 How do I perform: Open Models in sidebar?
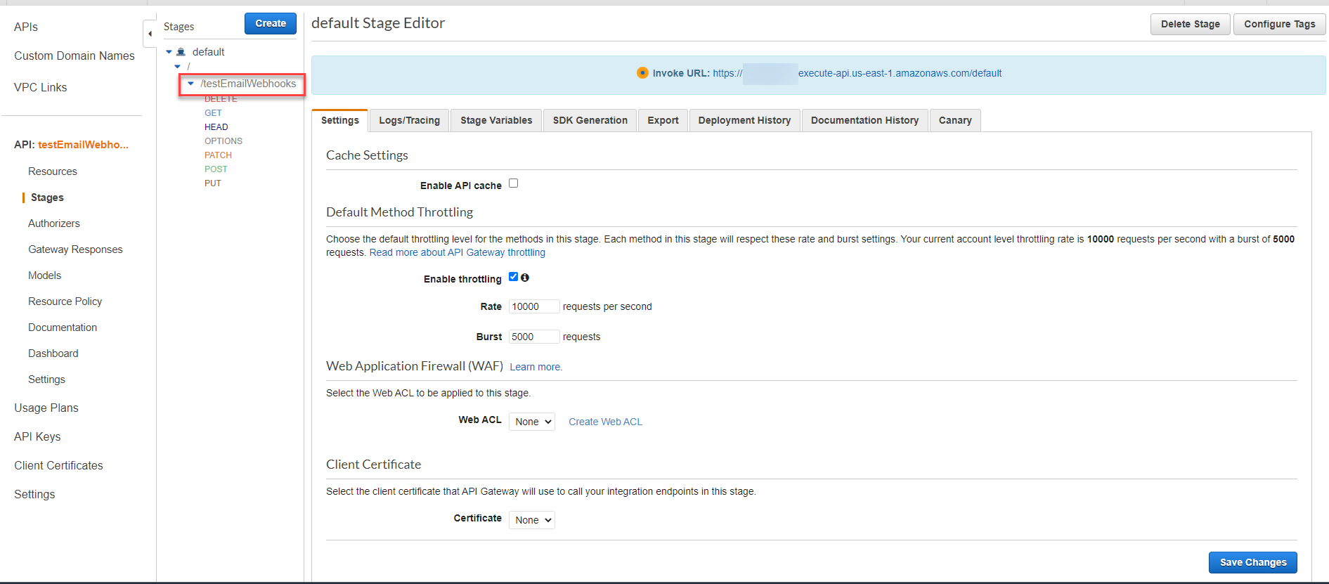pyautogui.click(x=44, y=275)
